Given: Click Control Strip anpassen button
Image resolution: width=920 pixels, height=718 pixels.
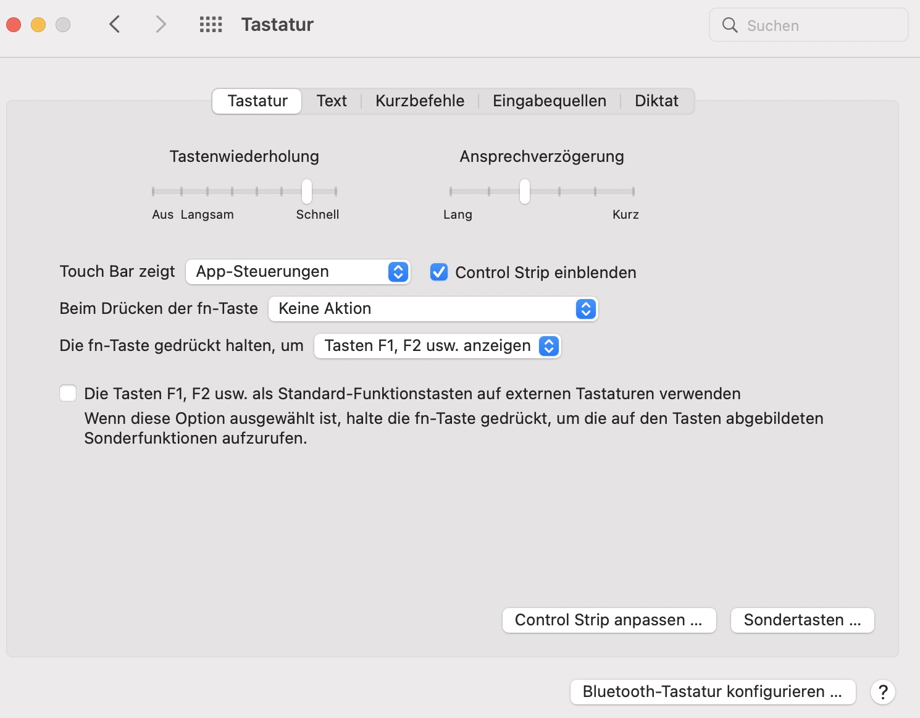Looking at the screenshot, I should point(609,620).
